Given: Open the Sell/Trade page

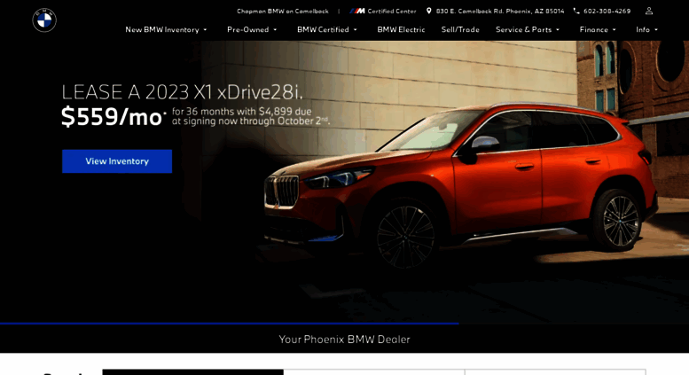Looking at the screenshot, I should click(x=460, y=29).
